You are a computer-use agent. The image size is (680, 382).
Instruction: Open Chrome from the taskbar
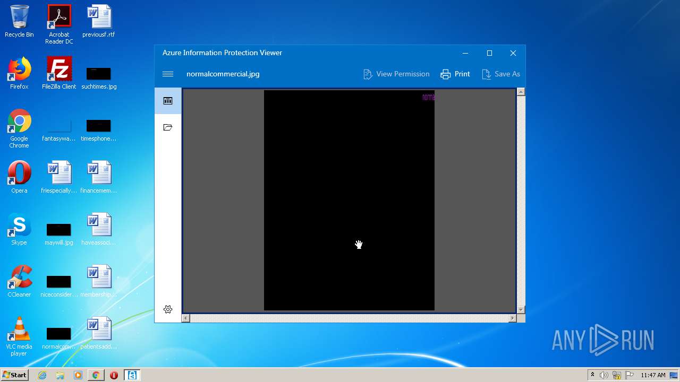[x=96, y=375]
